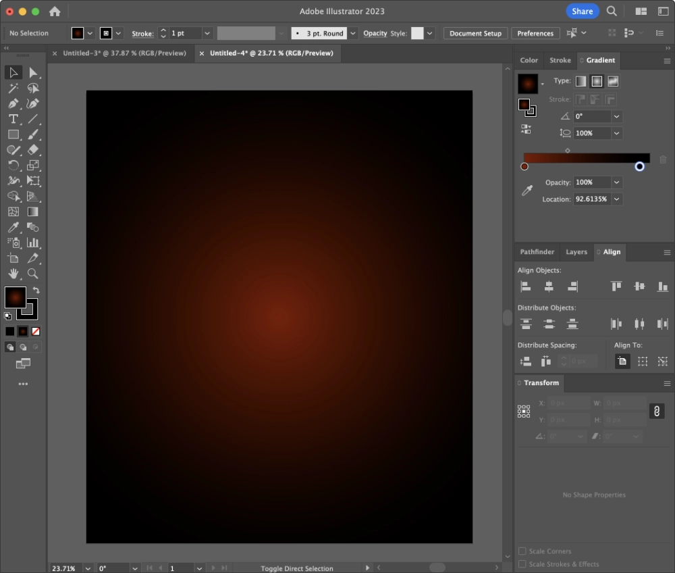Open the graphic Style dropdown
675x573 pixels.
point(429,33)
